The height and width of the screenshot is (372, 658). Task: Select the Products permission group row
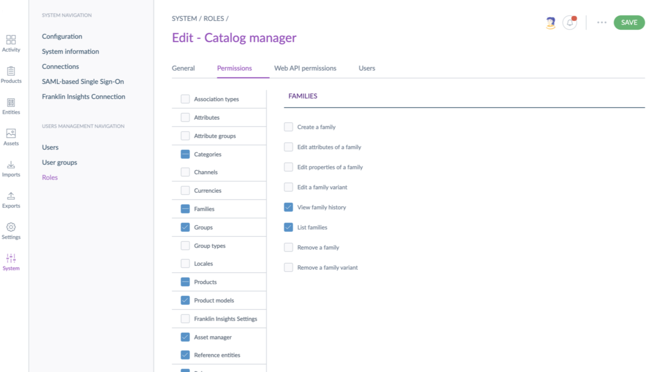[205, 282]
